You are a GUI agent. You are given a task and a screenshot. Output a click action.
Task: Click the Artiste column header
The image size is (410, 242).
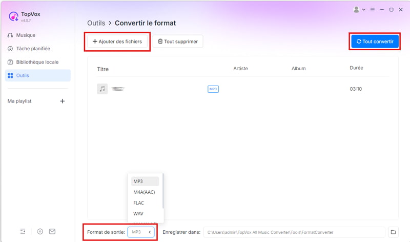tap(240, 68)
